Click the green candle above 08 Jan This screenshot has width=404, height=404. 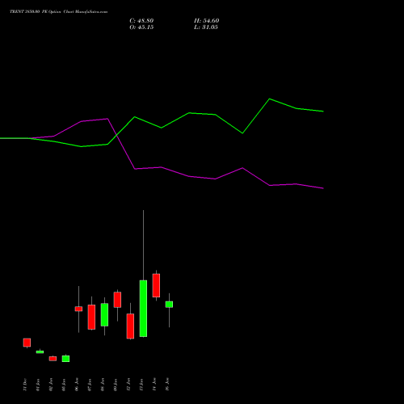[x=104, y=315]
